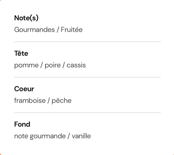This screenshot has height=155, width=174.
Task: Select the pêche note
Action: point(62,101)
